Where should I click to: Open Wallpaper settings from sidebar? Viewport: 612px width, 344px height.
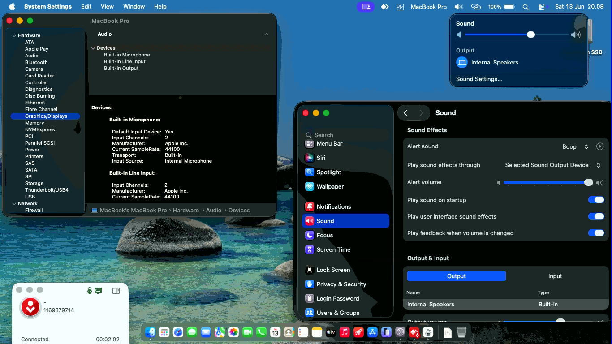[x=309, y=186]
